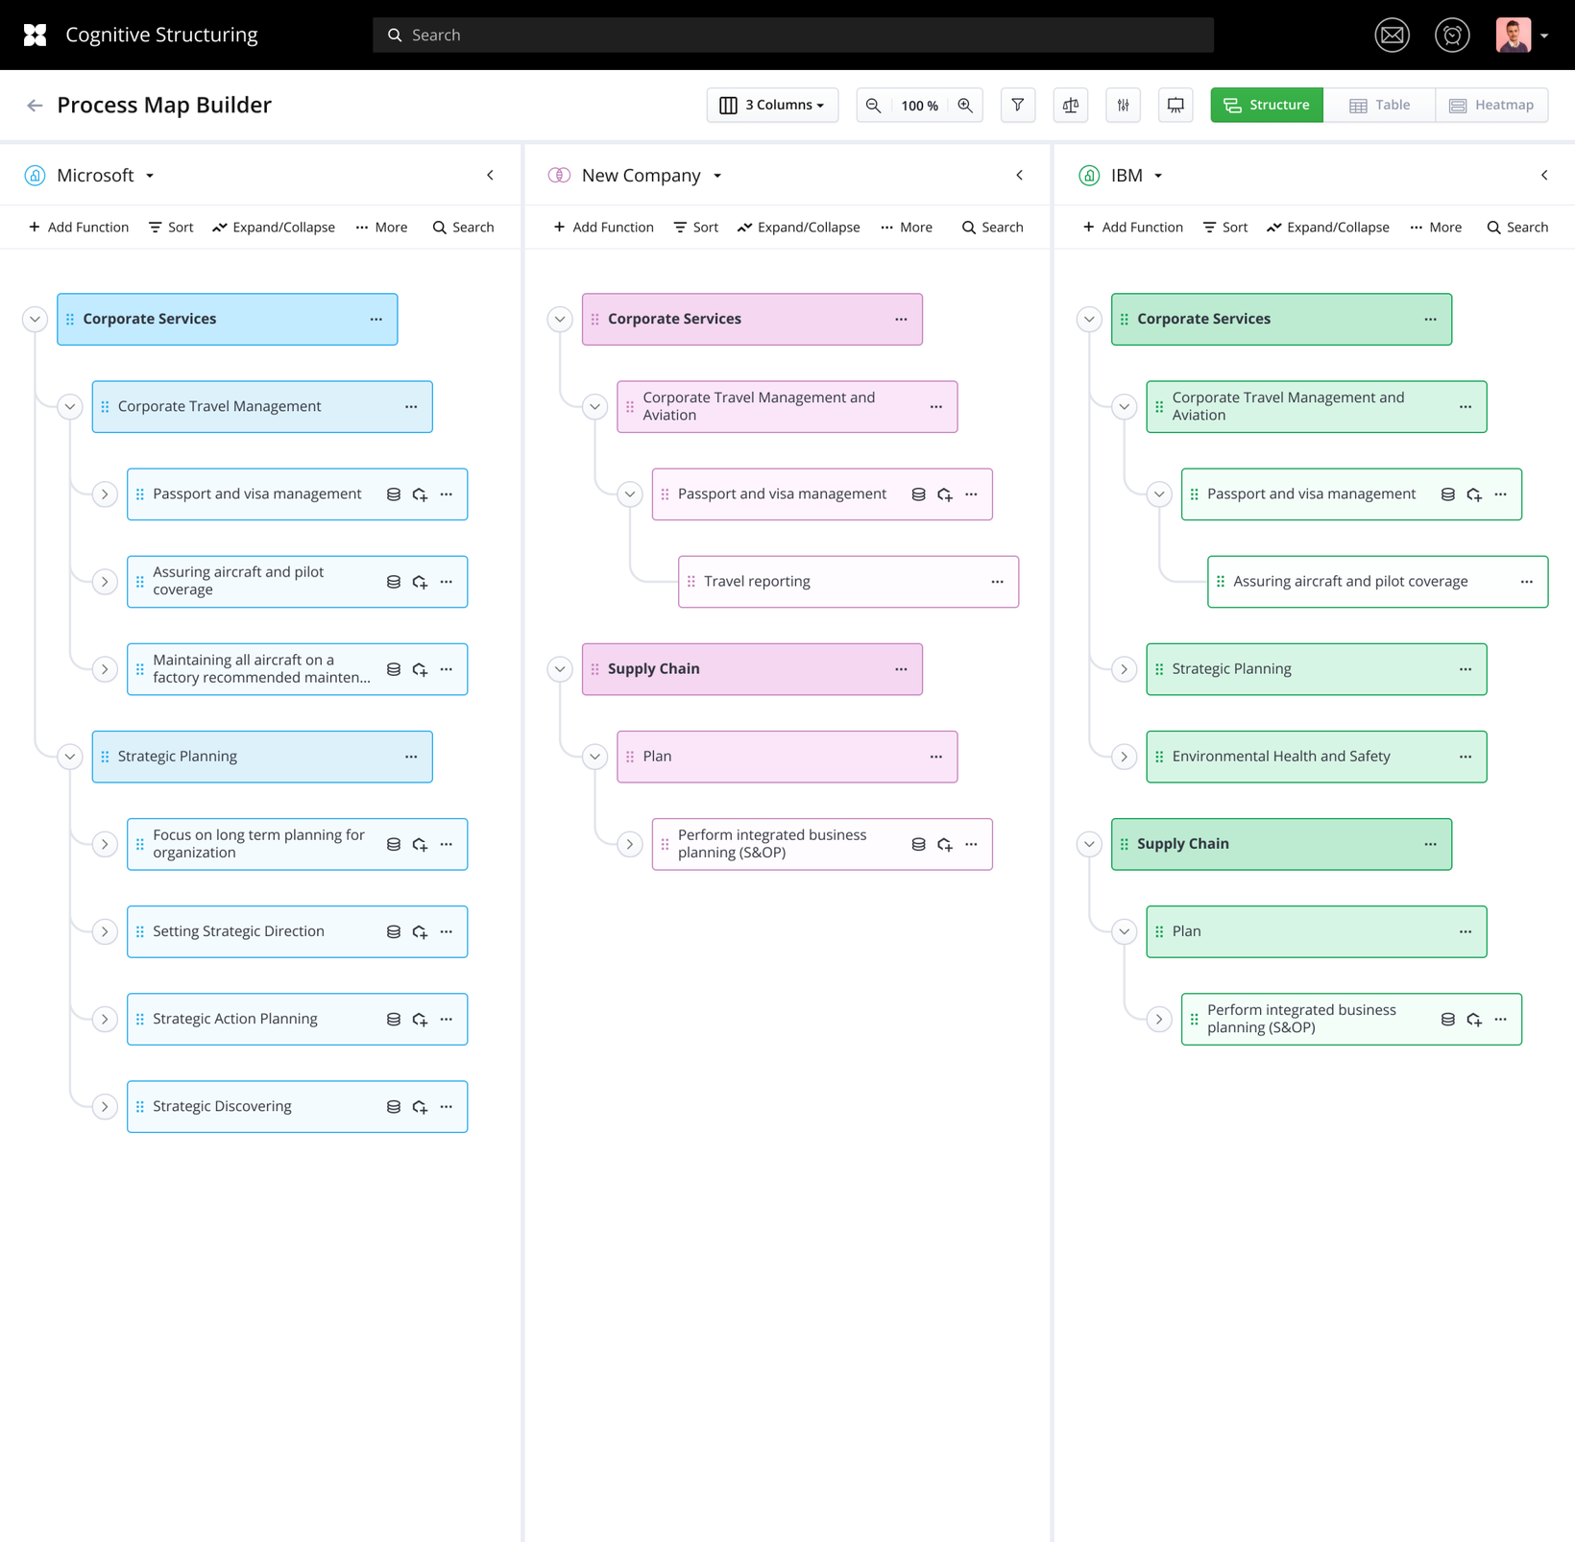This screenshot has height=1542, width=1575.
Task: Collapse New Company Supply Chain tree
Action: (x=560, y=669)
